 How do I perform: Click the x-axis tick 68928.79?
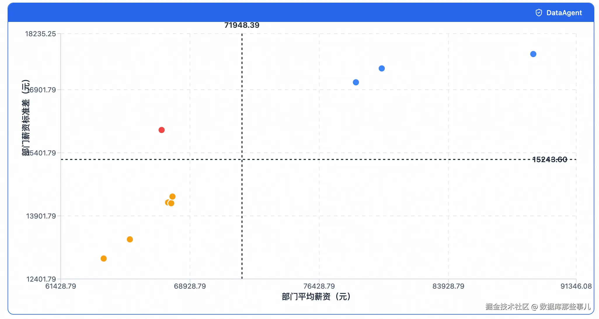pyautogui.click(x=190, y=286)
